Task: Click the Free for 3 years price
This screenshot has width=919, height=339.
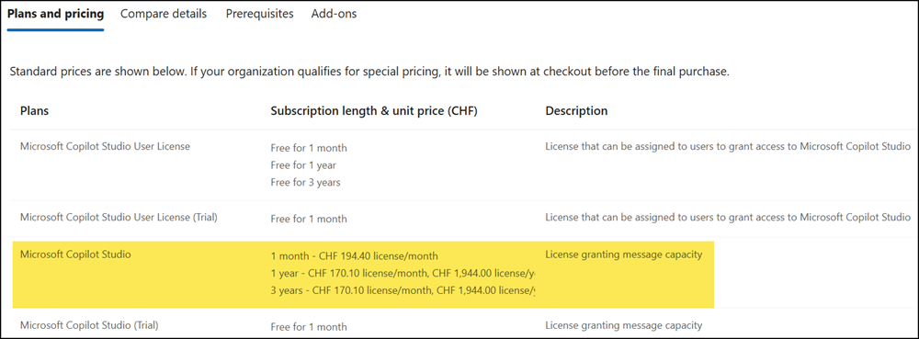Action: pos(305,182)
